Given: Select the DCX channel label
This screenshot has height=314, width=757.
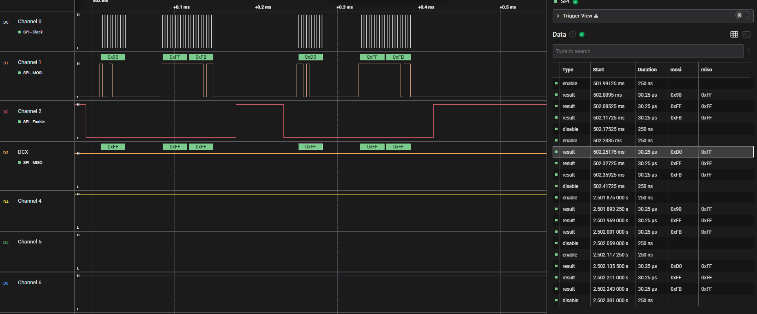Looking at the screenshot, I should 23,152.
